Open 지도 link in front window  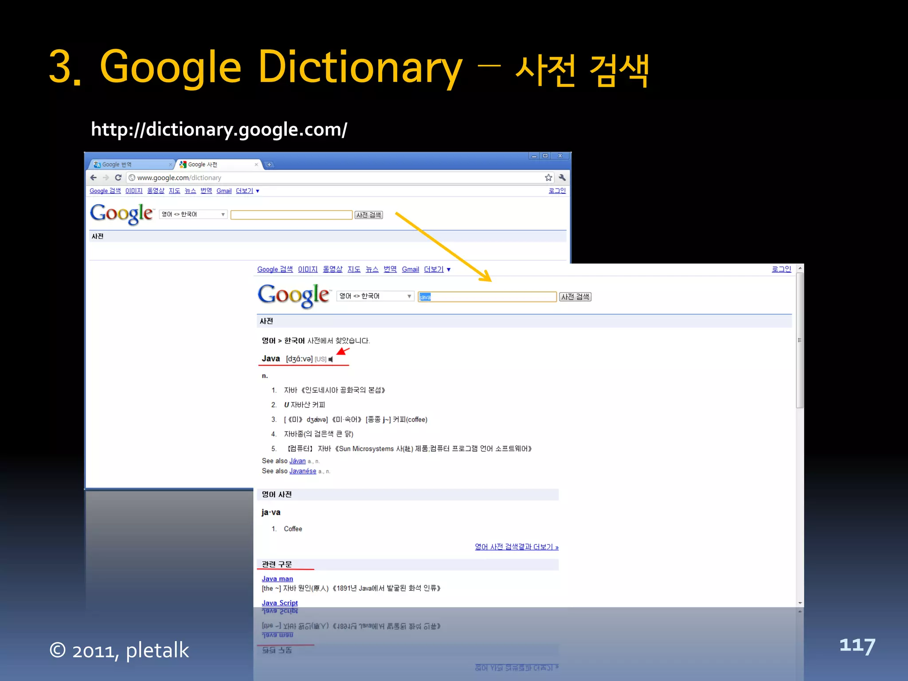coord(354,269)
